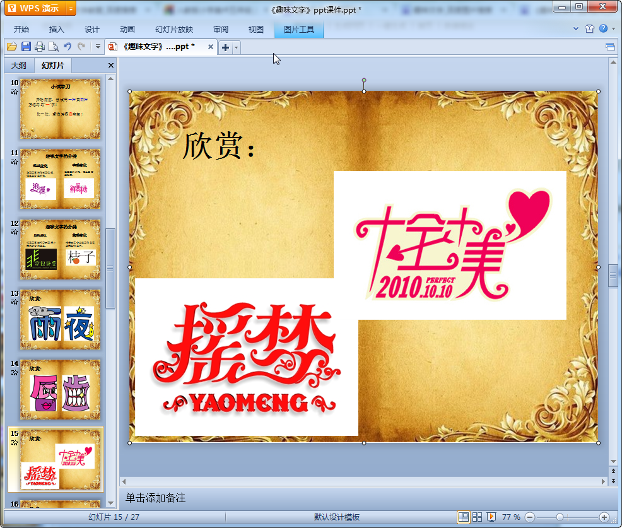Click the zoom slider handle
Image resolution: width=622 pixels, height=528 pixels.
[560, 517]
